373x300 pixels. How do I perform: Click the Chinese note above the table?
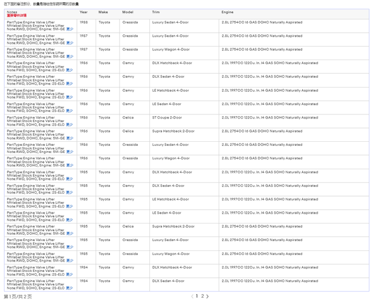point(41,4)
